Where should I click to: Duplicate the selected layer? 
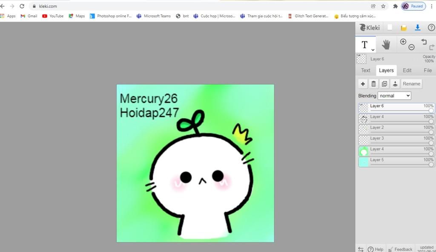[x=384, y=84]
